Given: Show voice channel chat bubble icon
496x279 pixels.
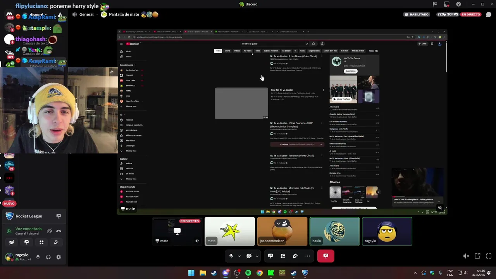Looking at the screenshot, I should [489, 14].
